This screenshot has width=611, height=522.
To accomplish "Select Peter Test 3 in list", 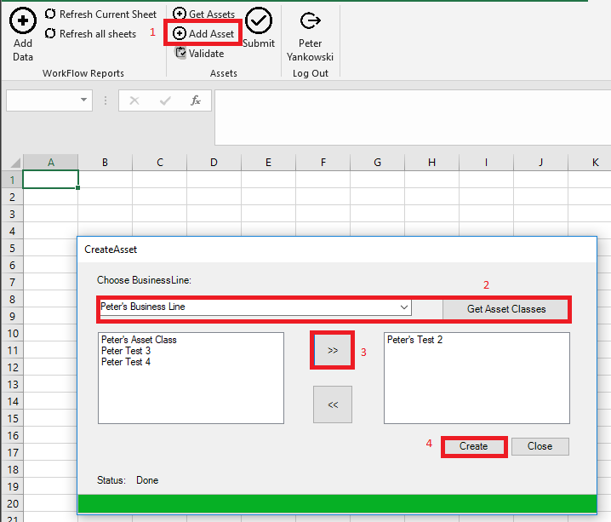I will coord(126,351).
